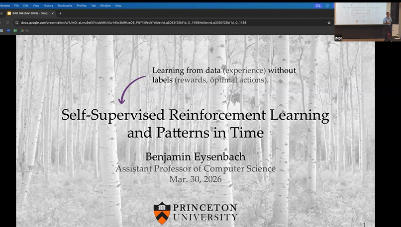Open the Help menu

[x=118, y=5]
